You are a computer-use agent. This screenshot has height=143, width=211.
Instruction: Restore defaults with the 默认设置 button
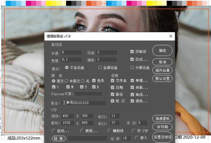pyautogui.click(x=162, y=78)
